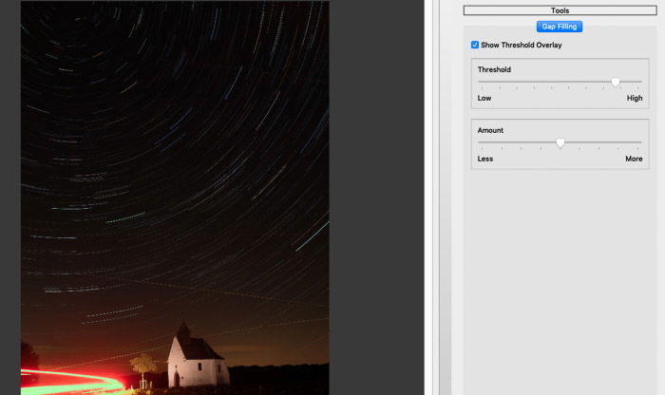Click the gray canvas area beside the photo
This screenshot has width=665, height=395.
(376, 197)
